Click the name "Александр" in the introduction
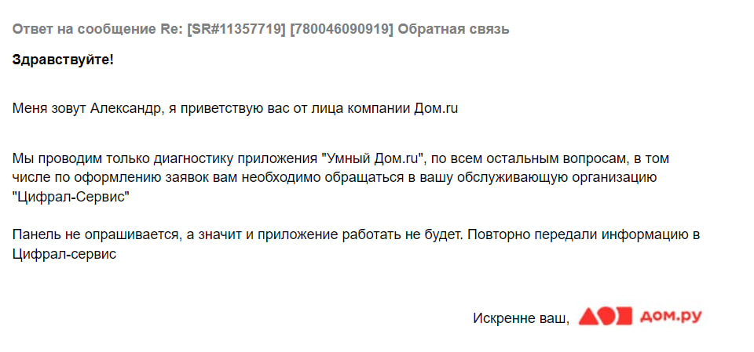The height and width of the screenshot is (352, 754). (126, 109)
